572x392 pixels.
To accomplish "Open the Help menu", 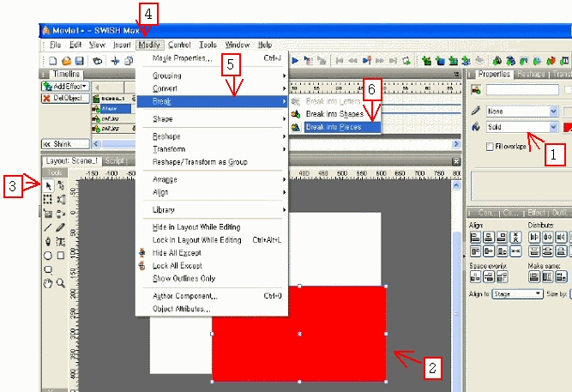I will [265, 45].
